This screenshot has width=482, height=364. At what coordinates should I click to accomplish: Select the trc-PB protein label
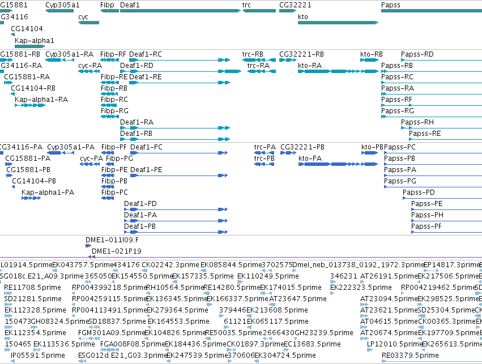[264, 159]
